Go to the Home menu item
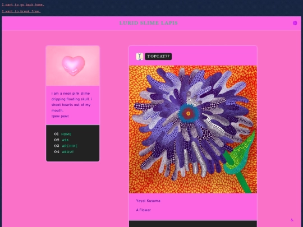 tap(66, 134)
